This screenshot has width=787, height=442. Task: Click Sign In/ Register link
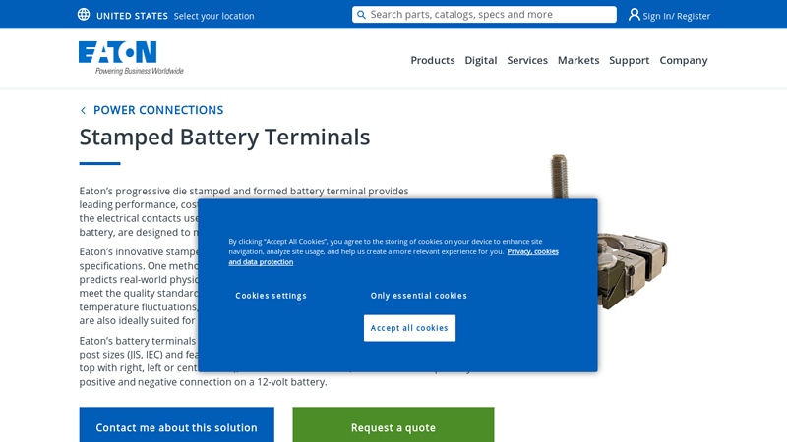pos(676,16)
